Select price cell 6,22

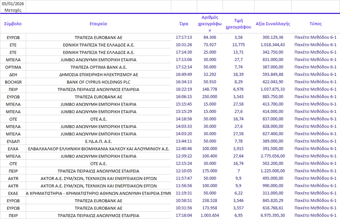click(238, 193)
